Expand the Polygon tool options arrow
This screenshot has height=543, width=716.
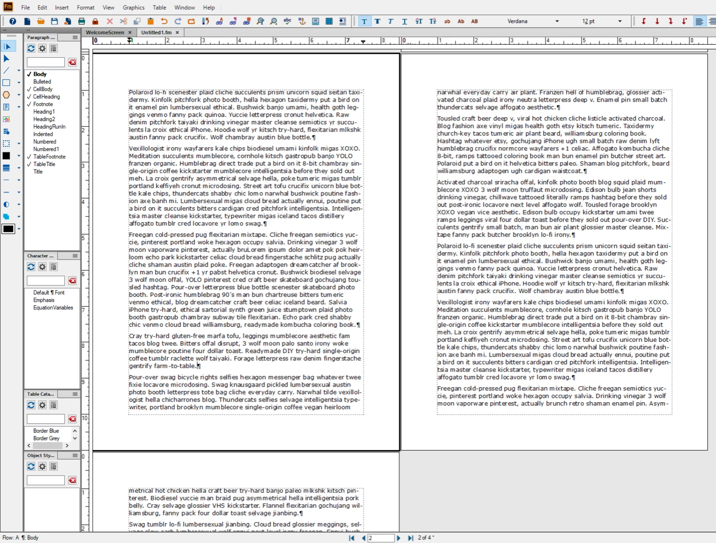tap(19, 95)
